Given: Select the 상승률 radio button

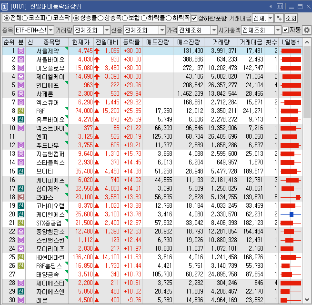Looking at the screenshot, I should pos(76,18).
